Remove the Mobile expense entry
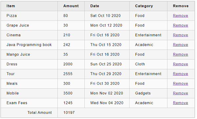This screenshot has height=119, width=197. (x=180, y=93)
